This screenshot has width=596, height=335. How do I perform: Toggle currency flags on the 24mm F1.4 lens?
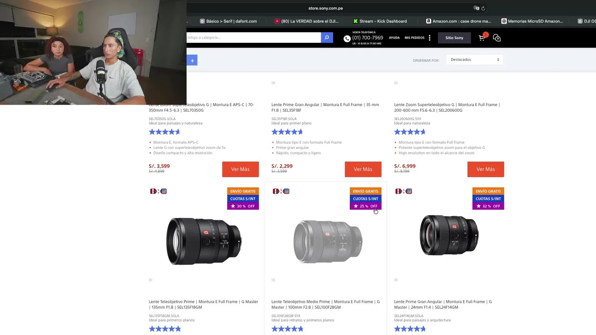404,191
